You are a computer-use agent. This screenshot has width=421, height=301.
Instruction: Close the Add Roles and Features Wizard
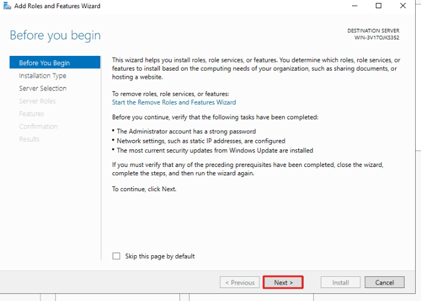[403, 6]
